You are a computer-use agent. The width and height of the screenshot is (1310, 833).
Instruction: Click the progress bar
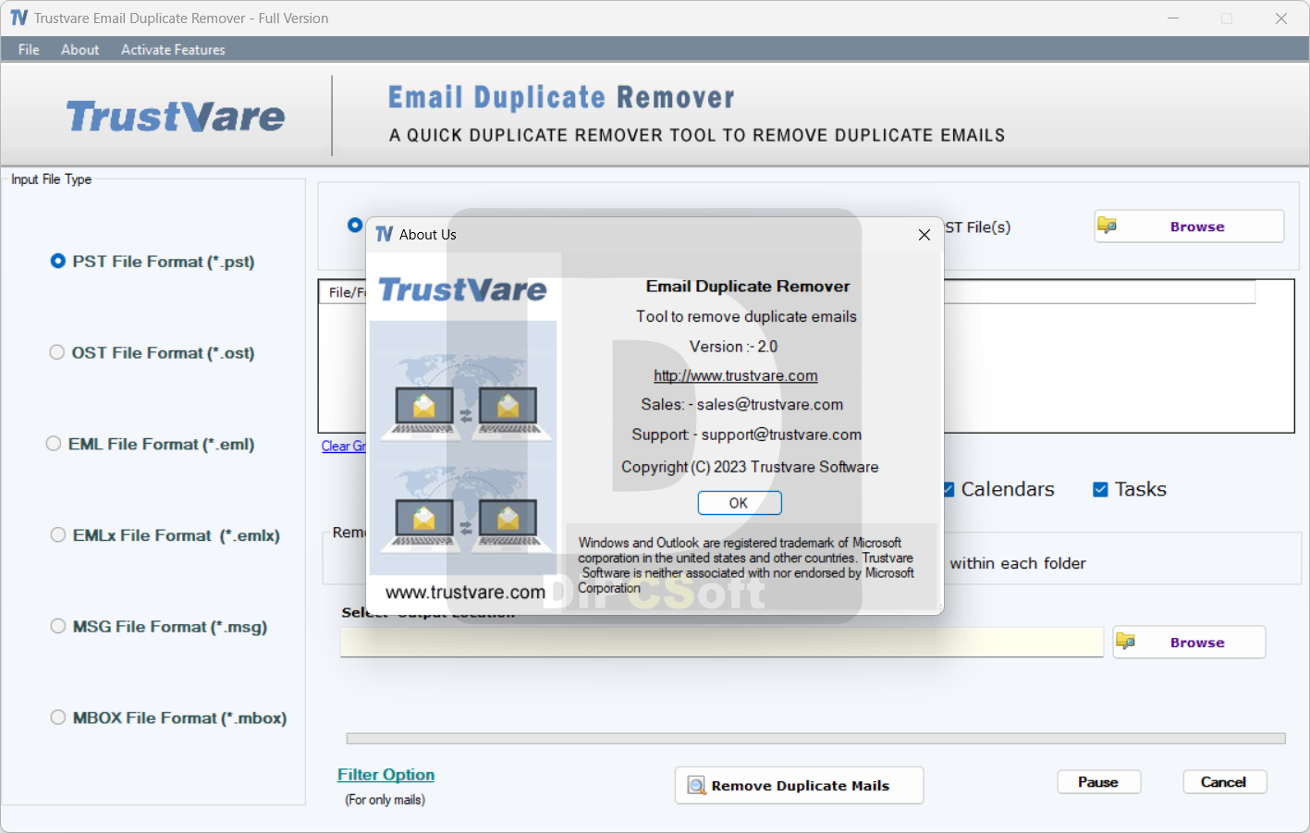click(x=815, y=739)
